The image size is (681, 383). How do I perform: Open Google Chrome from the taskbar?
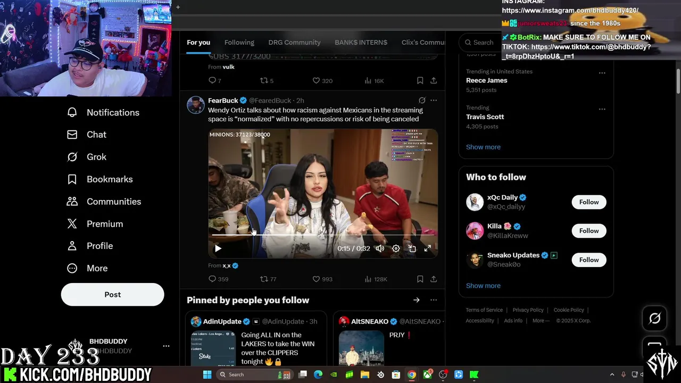[x=411, y=374]
